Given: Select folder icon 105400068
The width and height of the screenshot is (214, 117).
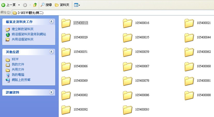Looking at the screenshot, I should click(x=189, y=67).
